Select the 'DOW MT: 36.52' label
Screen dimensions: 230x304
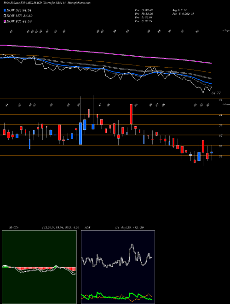click(x=19, y=16)
